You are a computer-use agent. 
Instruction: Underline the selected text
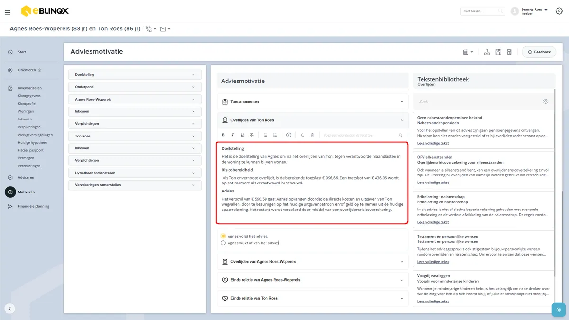[242, 135]
